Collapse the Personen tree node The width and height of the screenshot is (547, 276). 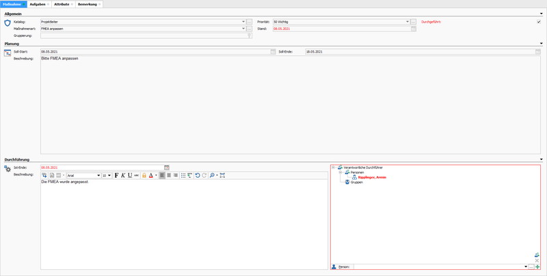(340, 173)
